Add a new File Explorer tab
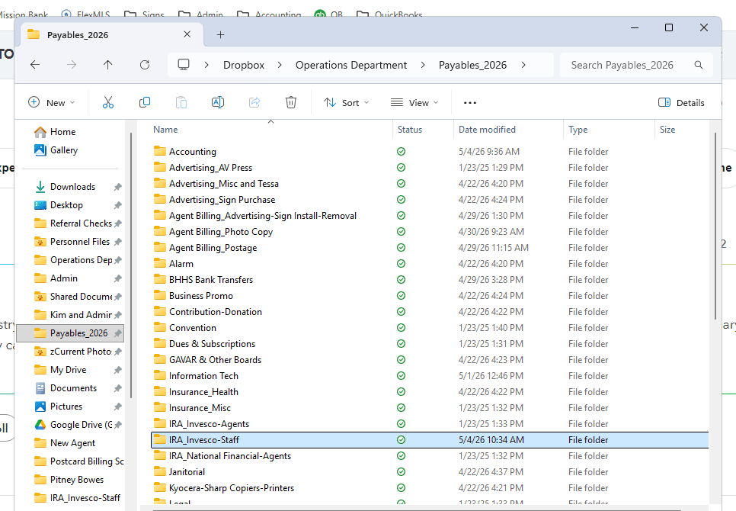 [221, 35]
